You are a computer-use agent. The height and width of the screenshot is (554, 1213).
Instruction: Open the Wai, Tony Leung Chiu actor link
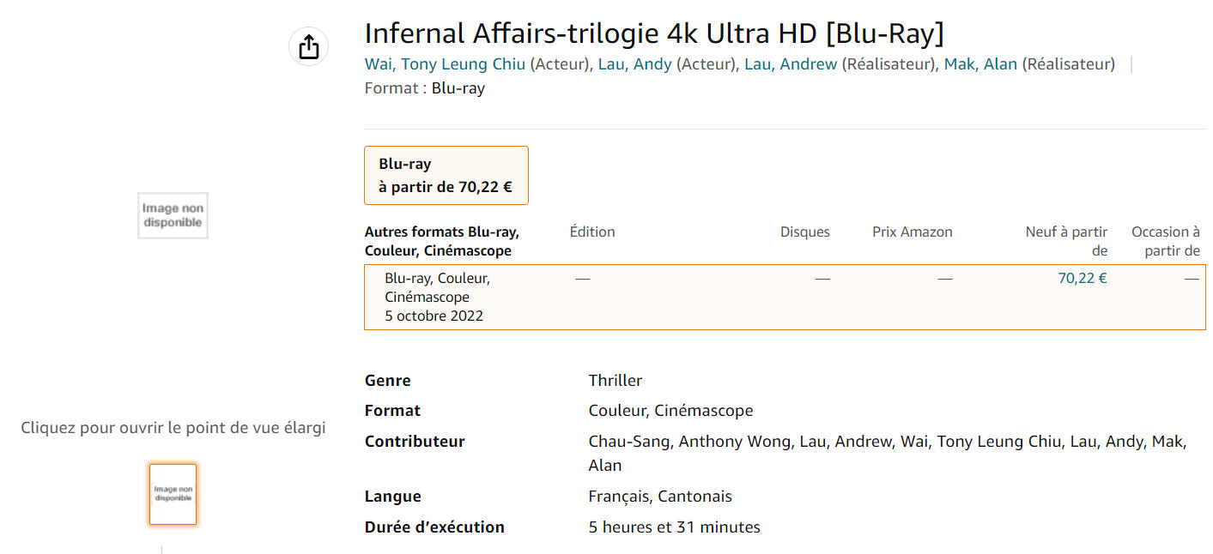(x=445, y=64)
